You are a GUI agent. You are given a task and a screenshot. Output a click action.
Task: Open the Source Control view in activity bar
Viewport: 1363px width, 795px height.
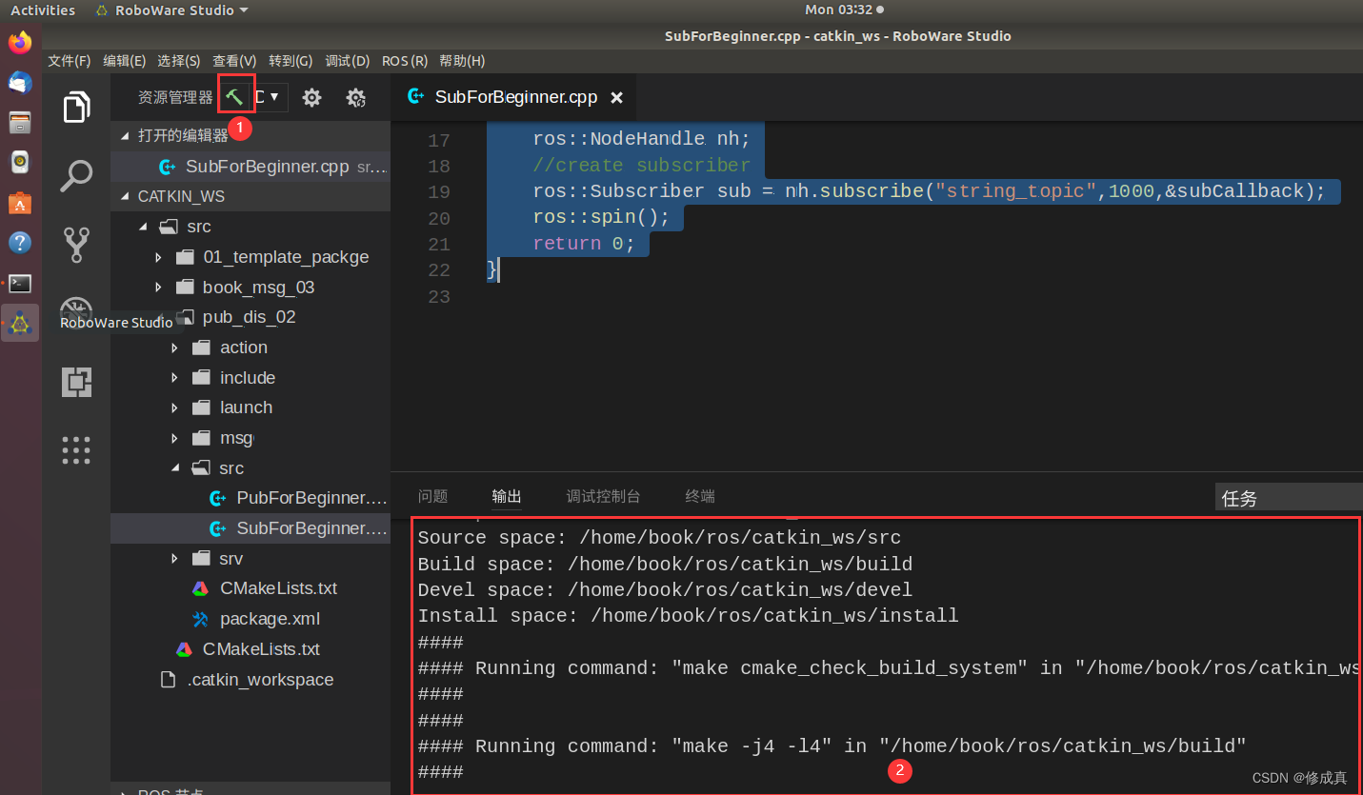(x=76, y=245)
